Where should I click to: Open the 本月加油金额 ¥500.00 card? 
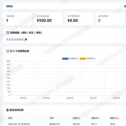(x=48, y=19)
